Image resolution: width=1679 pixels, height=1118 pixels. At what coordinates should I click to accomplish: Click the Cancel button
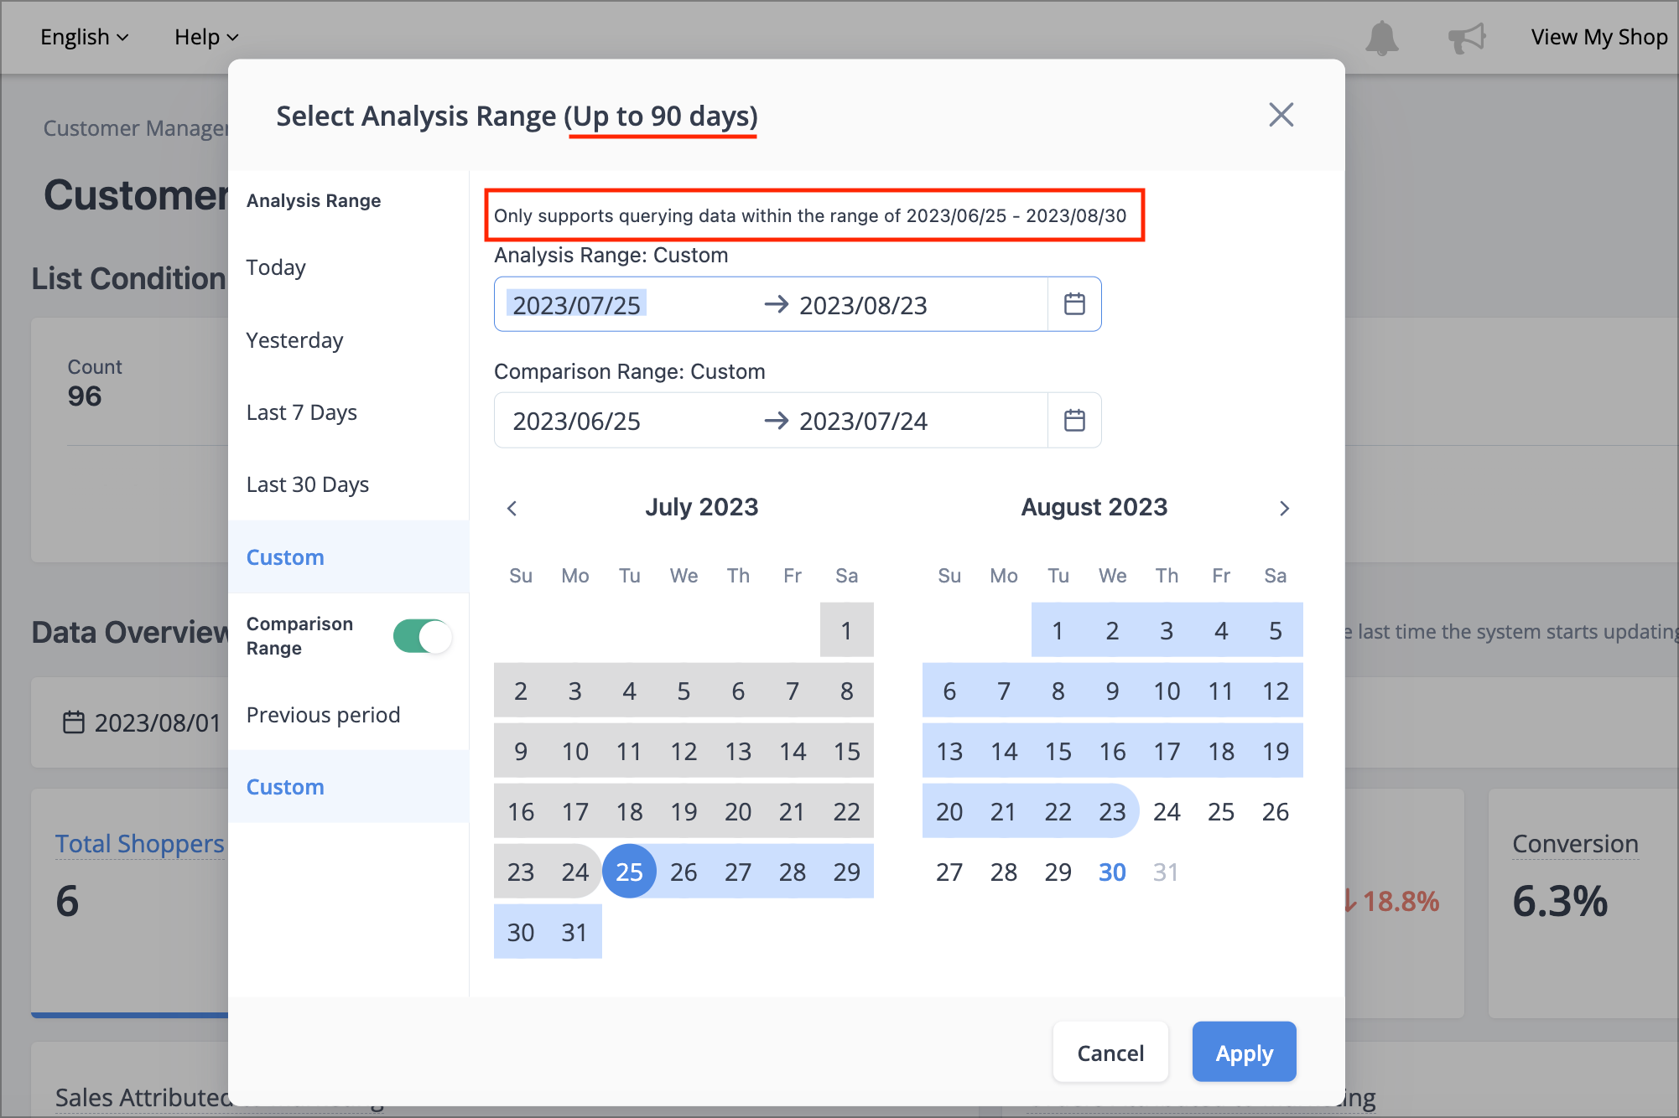1110,1053
